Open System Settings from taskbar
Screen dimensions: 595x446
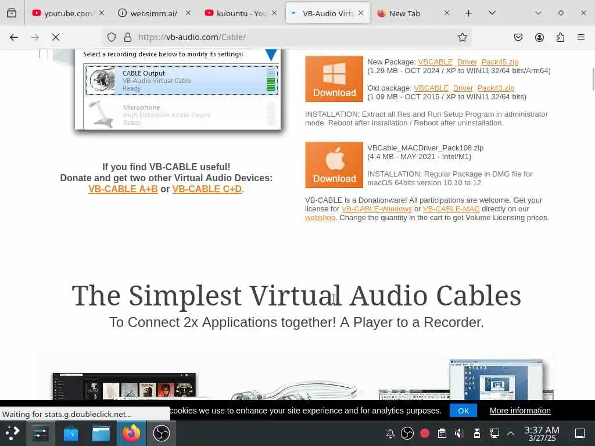click(40, 433)
